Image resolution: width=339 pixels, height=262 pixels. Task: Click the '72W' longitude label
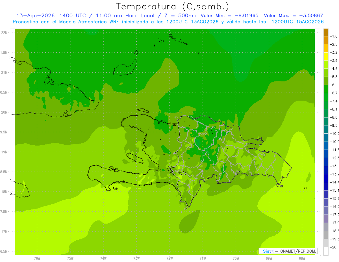[x=169, y=258]
